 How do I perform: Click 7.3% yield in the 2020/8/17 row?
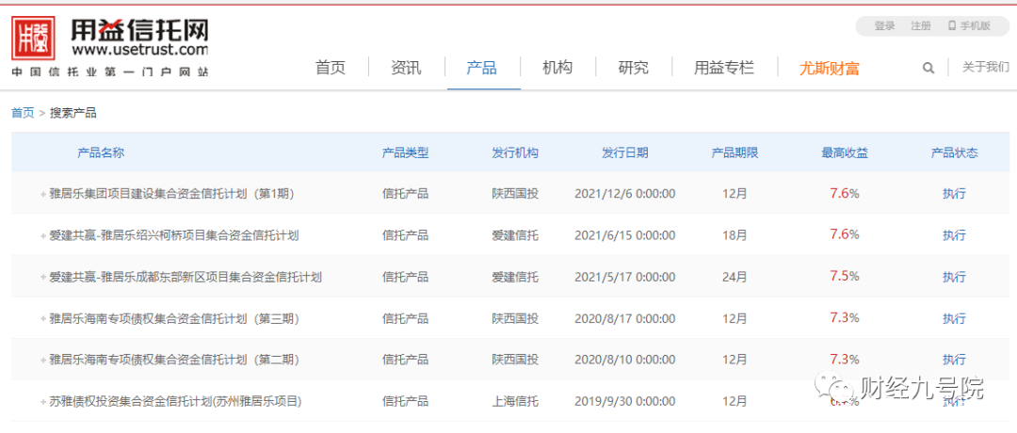[845, 318]
